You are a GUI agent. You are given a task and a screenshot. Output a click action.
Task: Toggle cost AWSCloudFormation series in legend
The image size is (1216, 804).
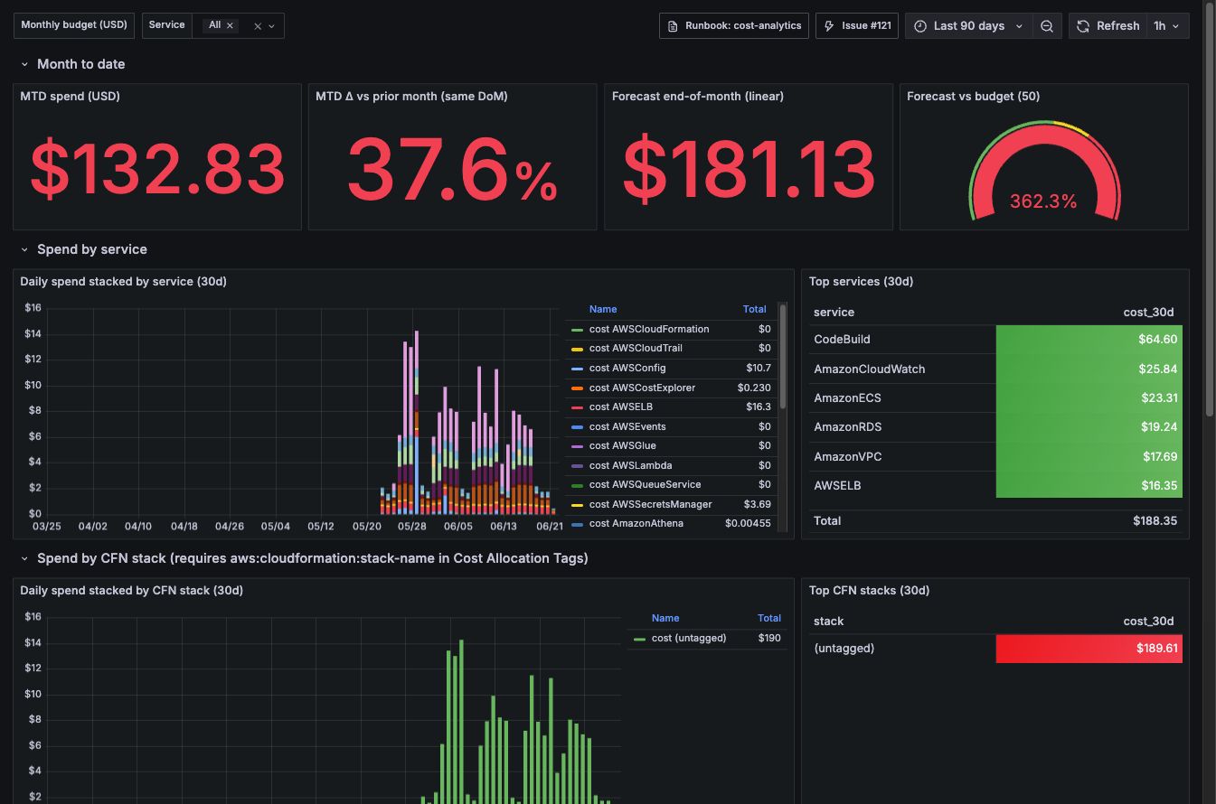coord(648,329)
